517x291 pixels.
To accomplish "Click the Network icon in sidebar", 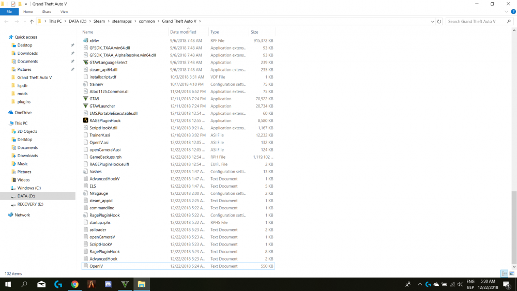I will (11, 215).
